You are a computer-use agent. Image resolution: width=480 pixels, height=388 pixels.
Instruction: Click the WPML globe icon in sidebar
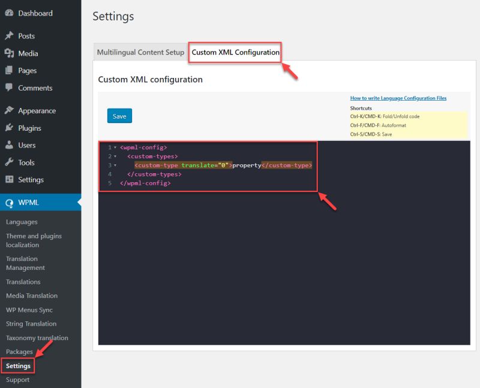[10, 202]
